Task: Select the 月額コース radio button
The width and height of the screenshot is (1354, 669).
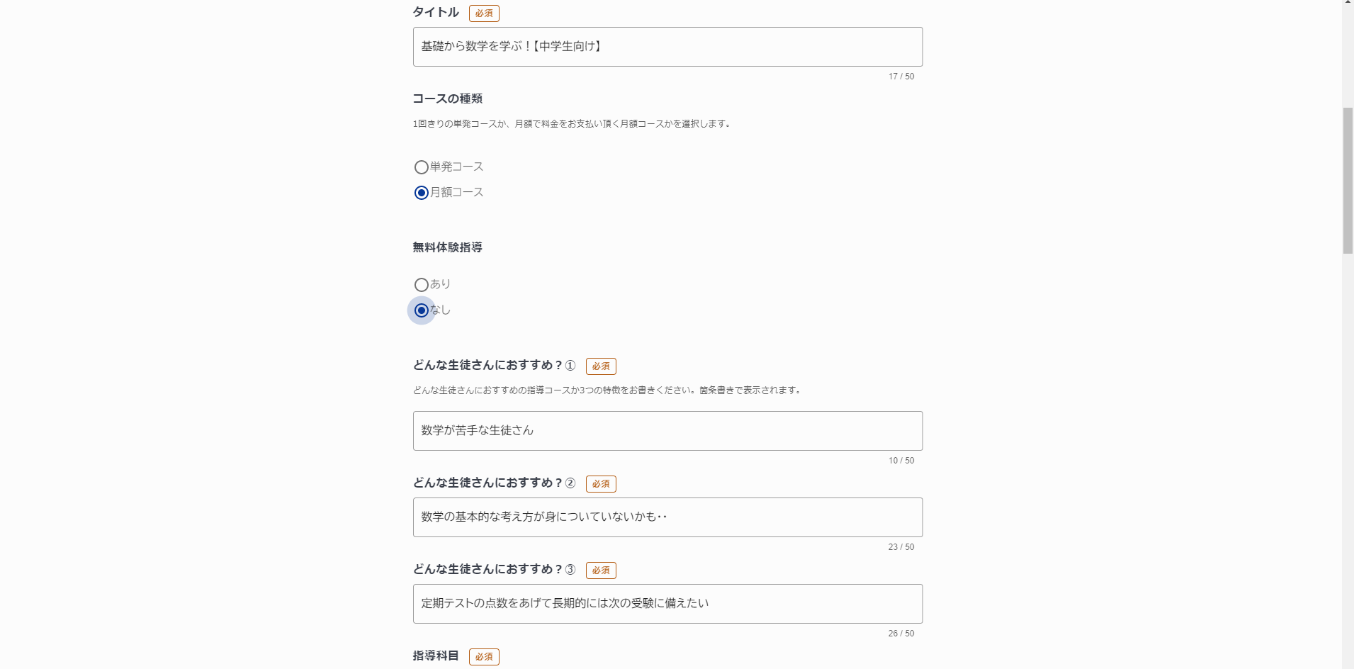Action: pyautogui.click(x=422, y=193)
